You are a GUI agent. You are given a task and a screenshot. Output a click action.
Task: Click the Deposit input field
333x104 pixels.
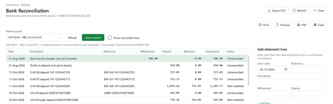point(307,94)
